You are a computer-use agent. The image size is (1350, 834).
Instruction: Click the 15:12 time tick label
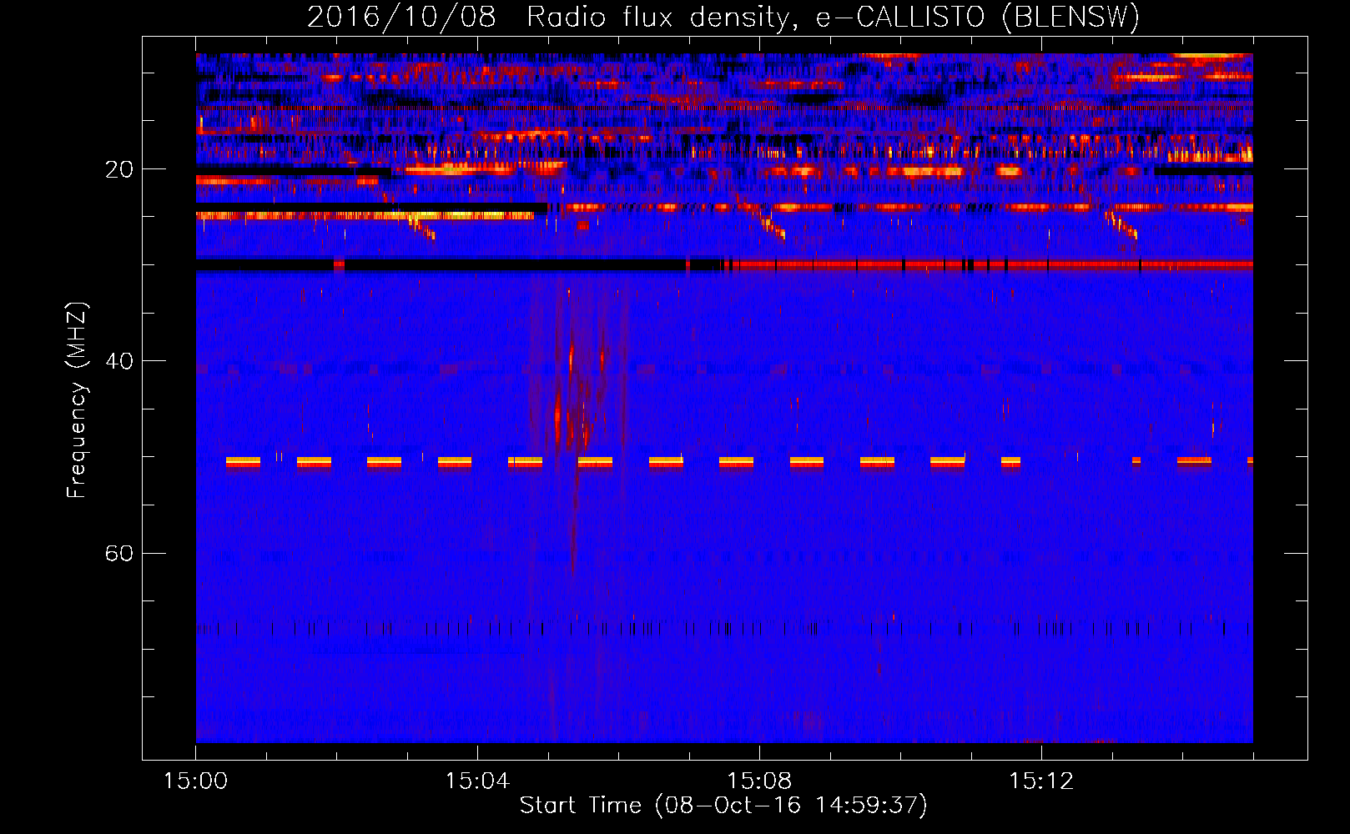tap(1041, 781)
